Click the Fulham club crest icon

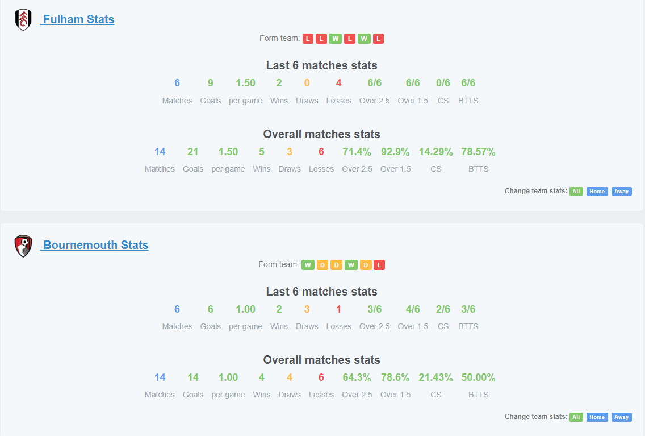pyautogui.click(x=23, y=20)
